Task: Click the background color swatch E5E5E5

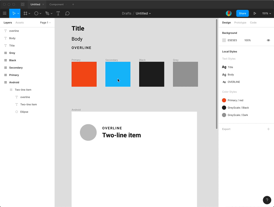Action: 224,40
